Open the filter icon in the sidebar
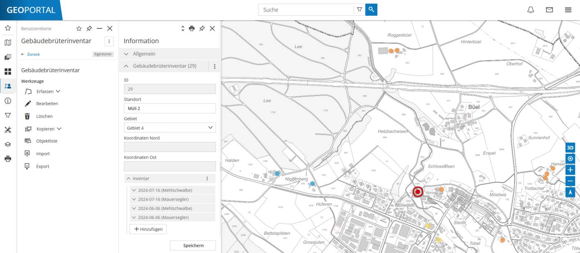580x253 pixels. pos(7,116)
